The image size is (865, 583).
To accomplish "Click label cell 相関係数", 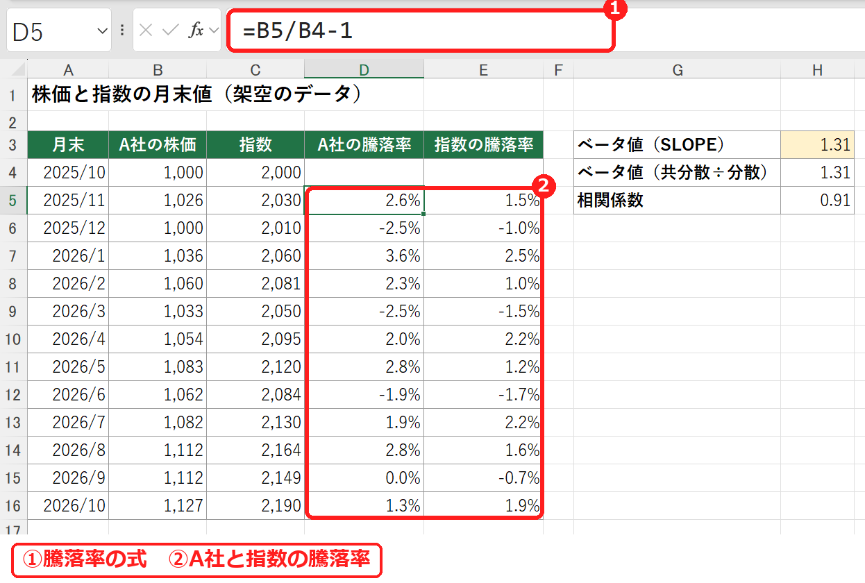I will click(x=678, y=201).
